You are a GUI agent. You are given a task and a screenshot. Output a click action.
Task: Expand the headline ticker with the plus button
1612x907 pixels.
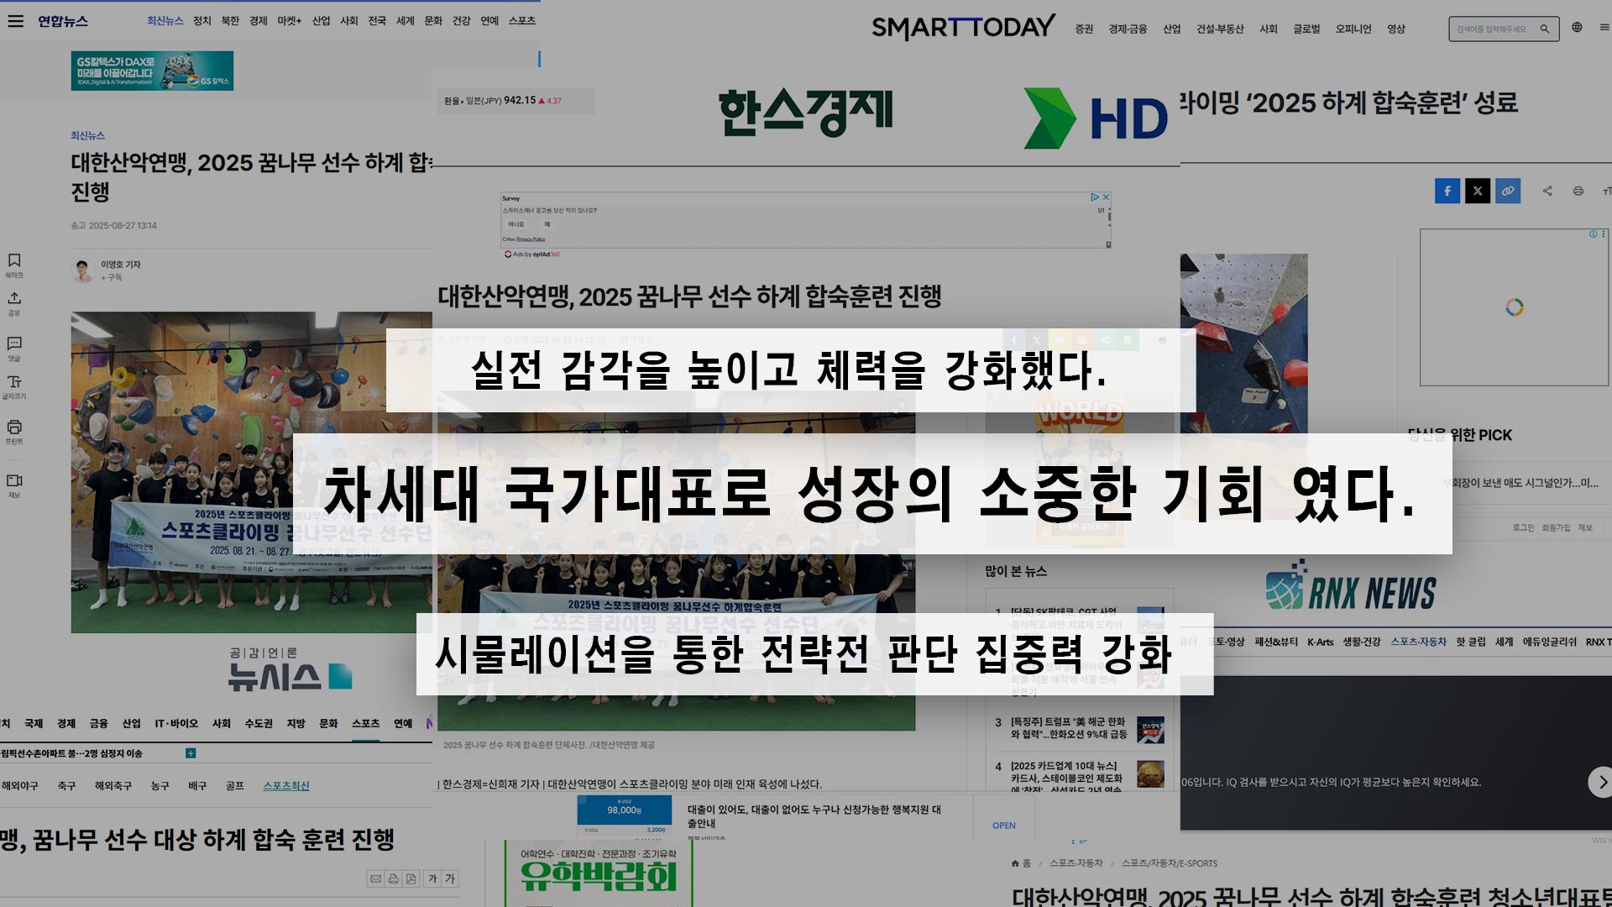click(x=191, y=753)
